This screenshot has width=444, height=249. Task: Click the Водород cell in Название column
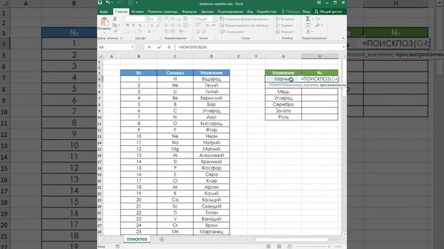pyautogui.click(x=211, y=79)
